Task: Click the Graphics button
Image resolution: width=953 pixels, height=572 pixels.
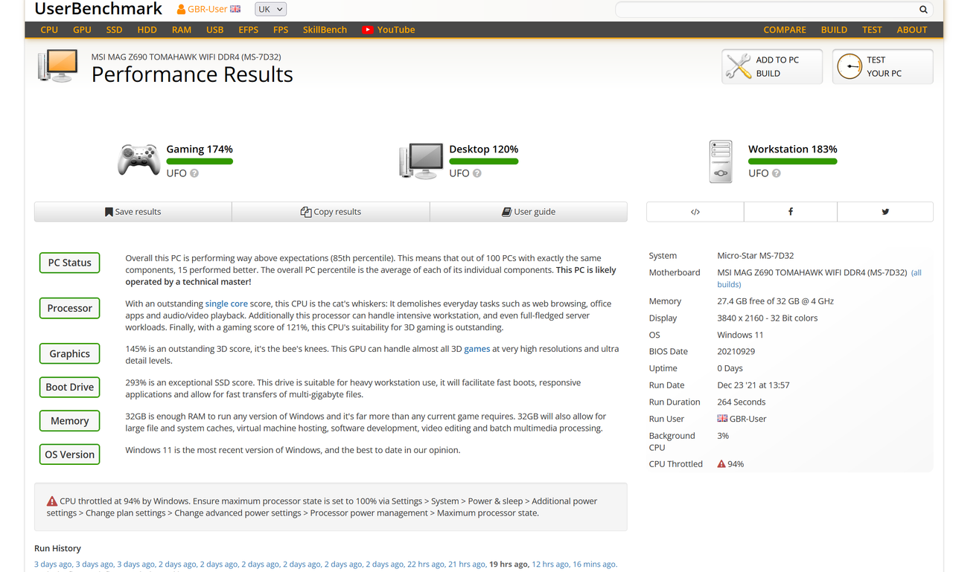Action: (69, 354)
